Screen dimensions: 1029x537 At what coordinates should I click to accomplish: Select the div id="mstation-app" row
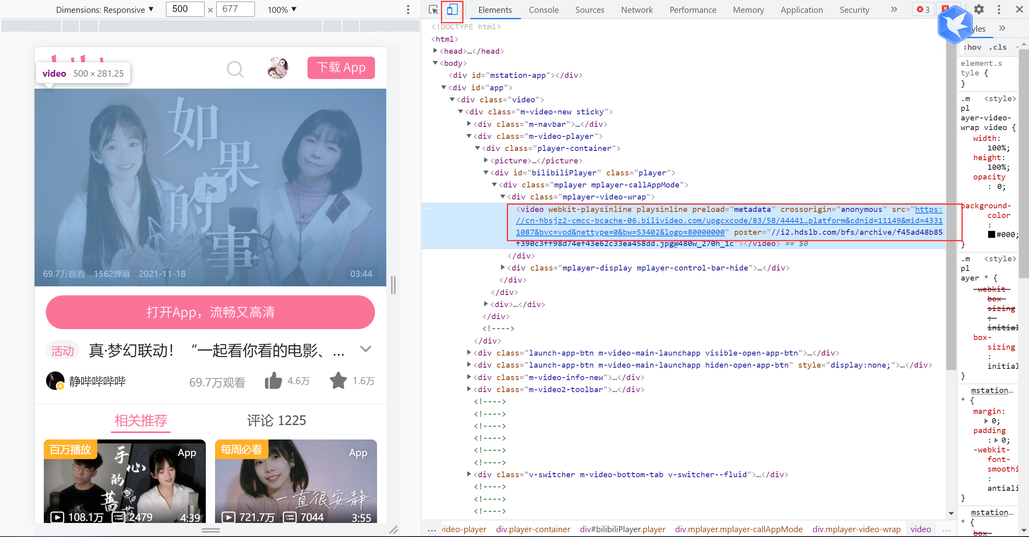pyautogui.click(x=515, y=75)
